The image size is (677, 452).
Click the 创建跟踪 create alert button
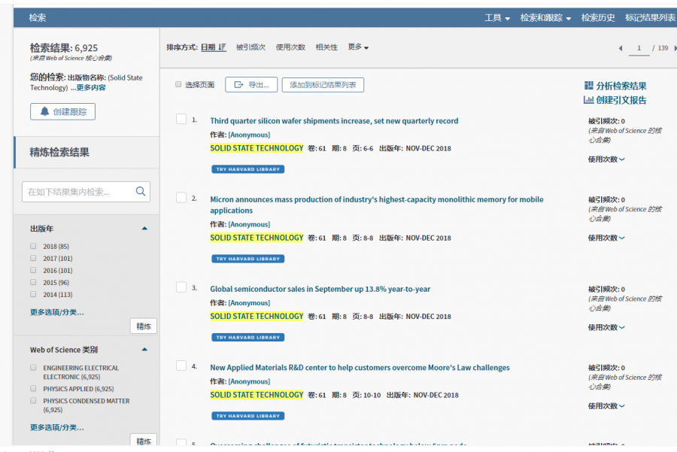point(62,111)
